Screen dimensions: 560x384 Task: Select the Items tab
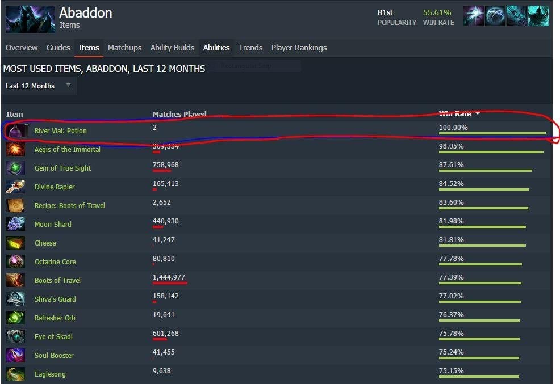click(89, 48)
